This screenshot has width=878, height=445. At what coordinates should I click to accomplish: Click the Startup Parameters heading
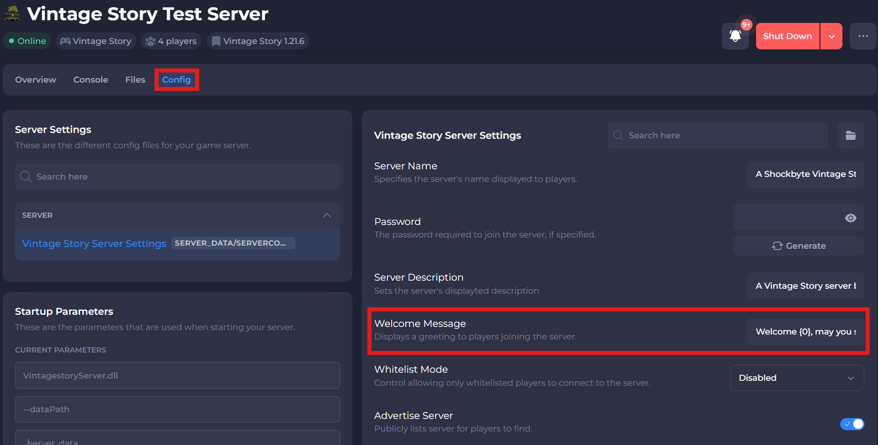(64, 311)
